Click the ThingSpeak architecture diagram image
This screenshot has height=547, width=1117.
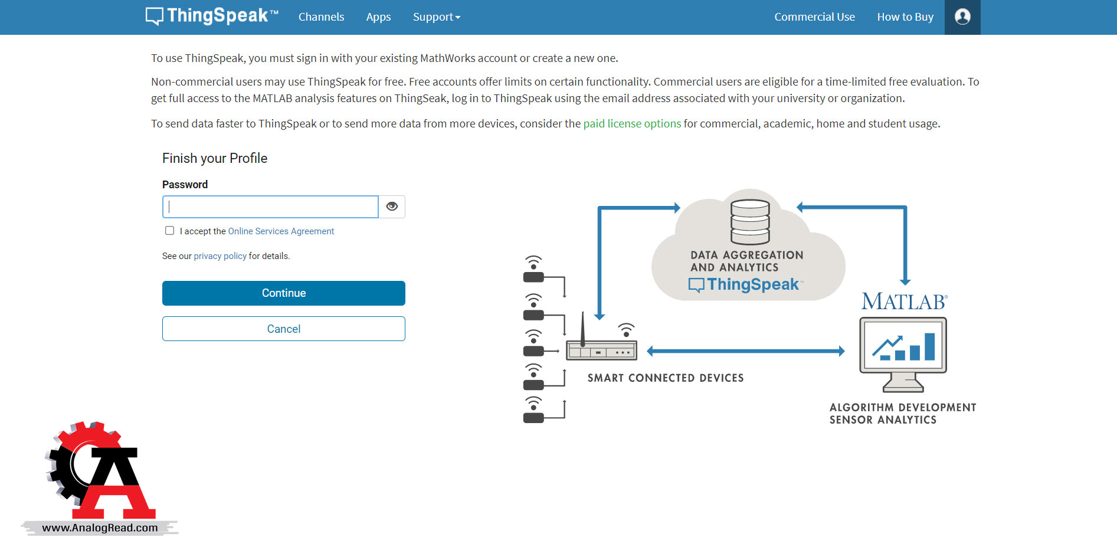[x=749, y=307]
